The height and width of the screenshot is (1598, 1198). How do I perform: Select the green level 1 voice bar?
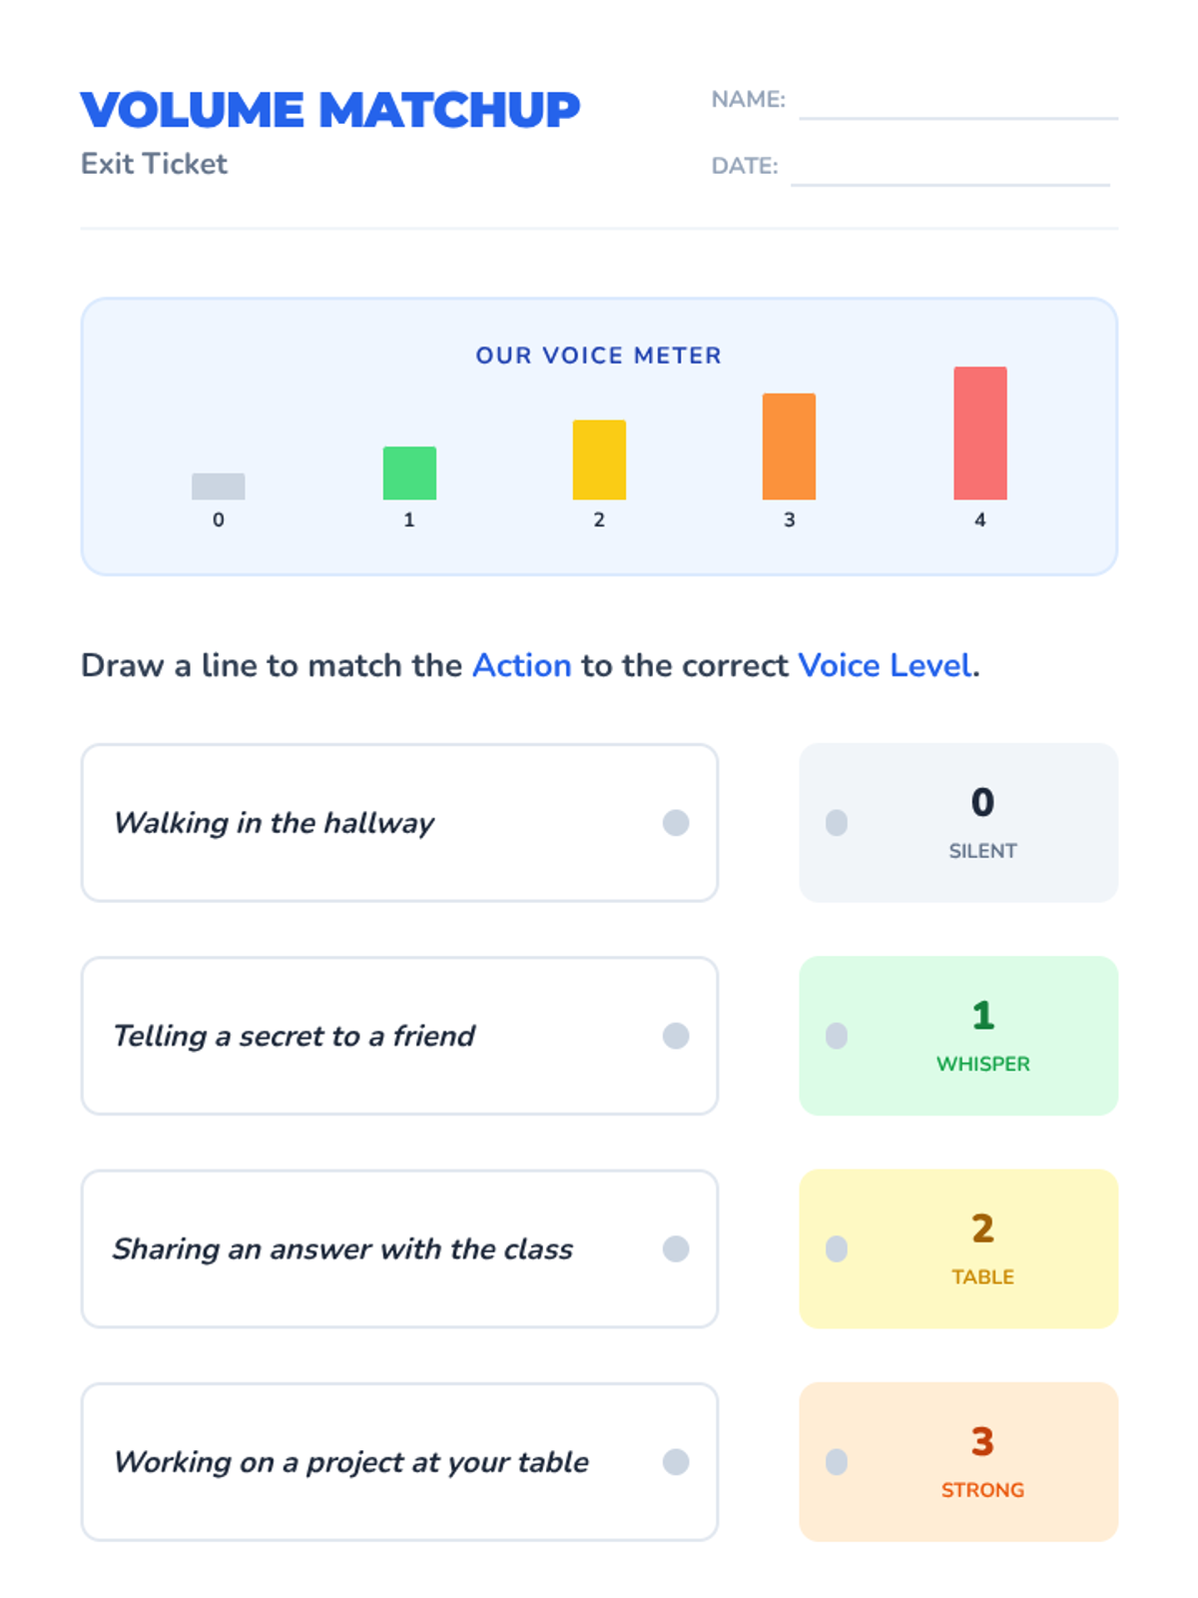[x=409, y=473]
